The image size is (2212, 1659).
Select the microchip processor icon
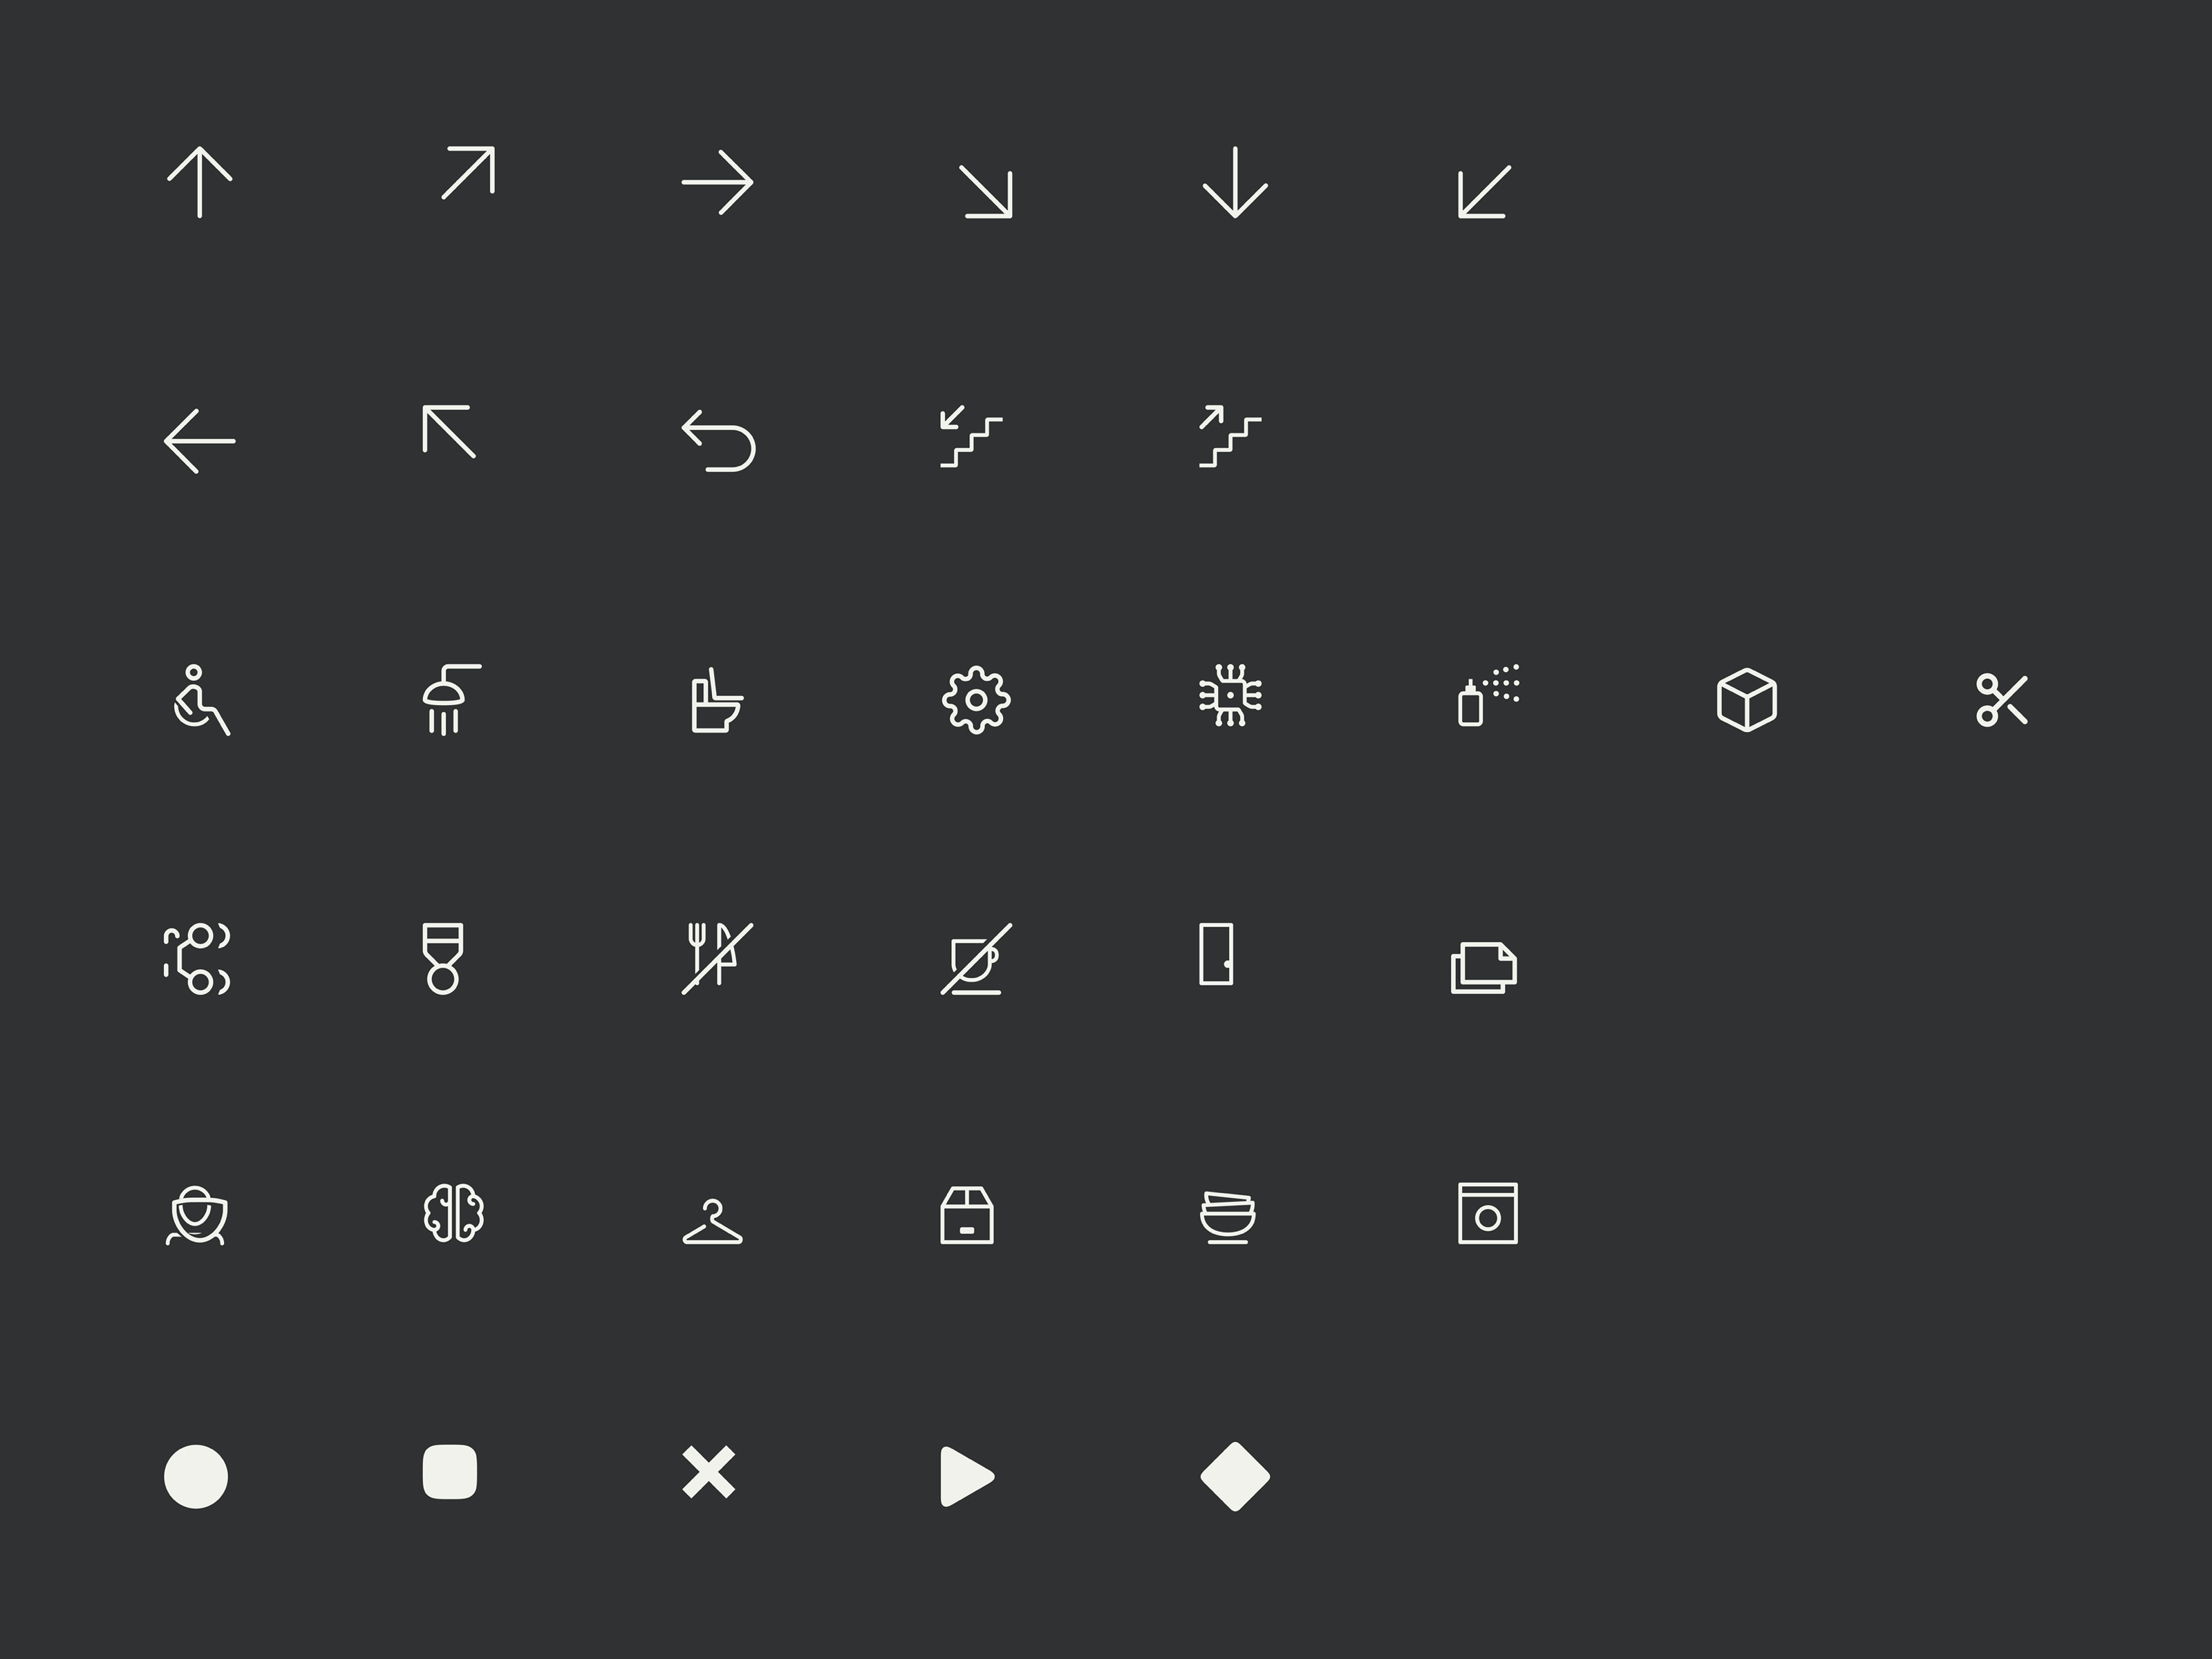pyautogui.click(x=1230, y=695)
